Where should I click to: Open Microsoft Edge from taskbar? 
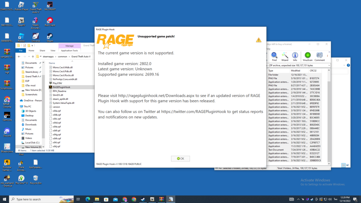pos(87,199)
